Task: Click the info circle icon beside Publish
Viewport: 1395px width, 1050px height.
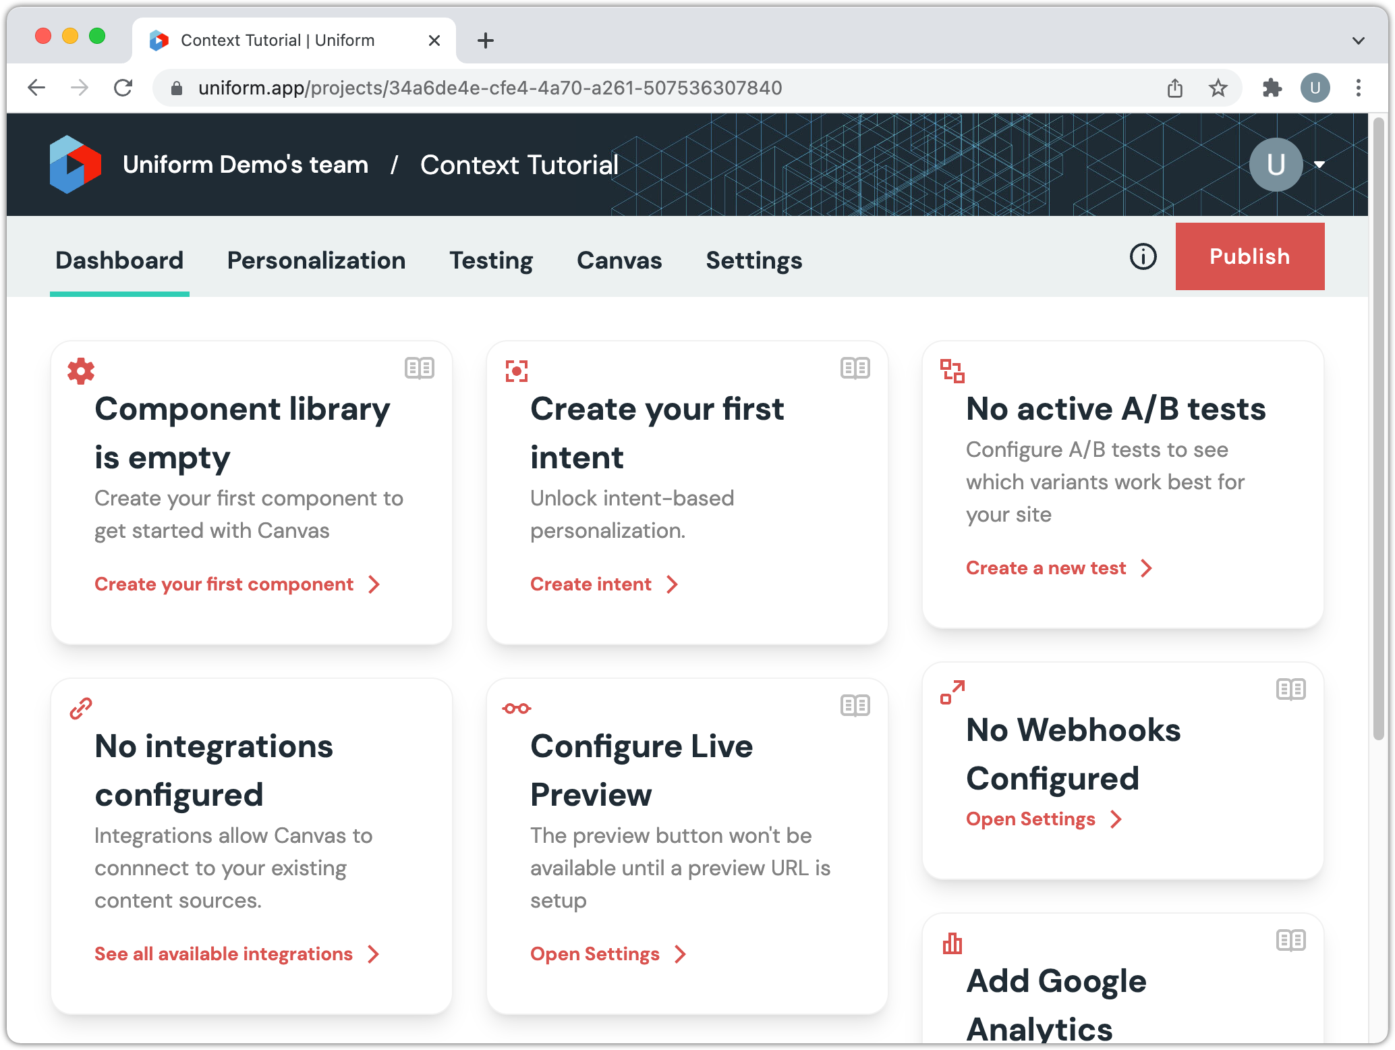Action: (1143, 256)
